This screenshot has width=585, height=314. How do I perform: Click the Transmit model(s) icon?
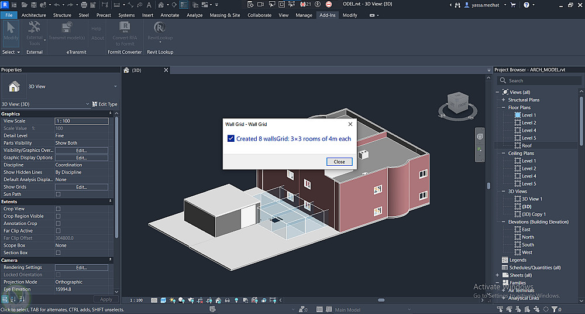click(x=67, y=28)
